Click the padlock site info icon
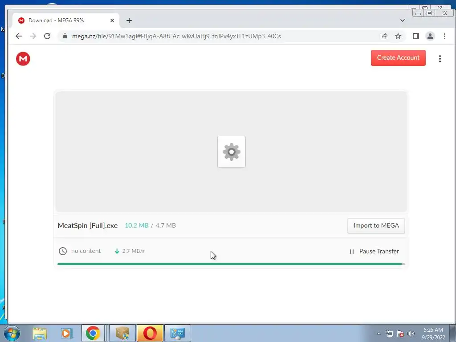The image size is (456, 342). (x=65, y=36)
